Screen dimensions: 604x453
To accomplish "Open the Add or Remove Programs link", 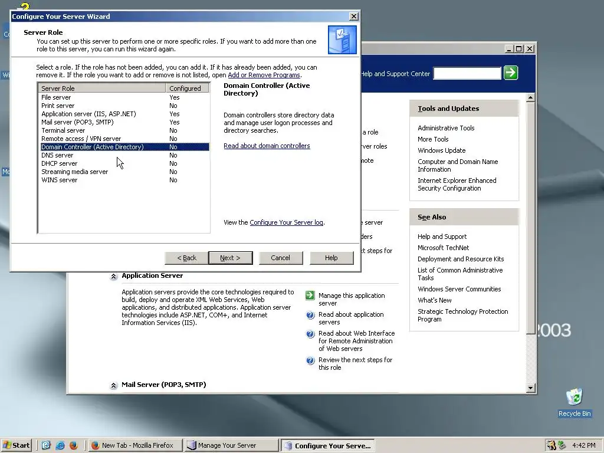I will [264, 75].
